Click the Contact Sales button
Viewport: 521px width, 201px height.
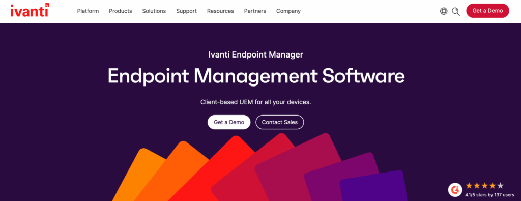[x=279, y=122]
